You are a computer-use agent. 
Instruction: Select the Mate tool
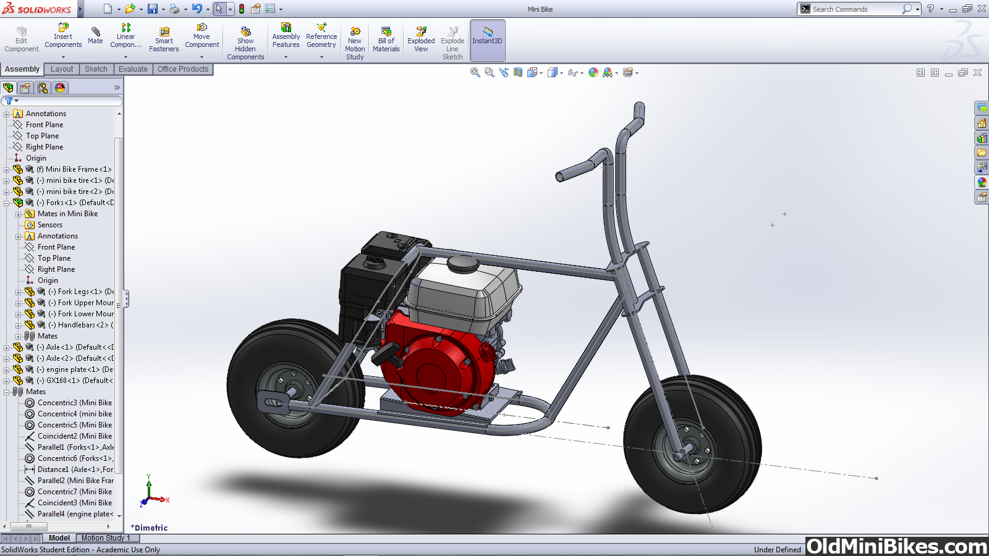95,36
